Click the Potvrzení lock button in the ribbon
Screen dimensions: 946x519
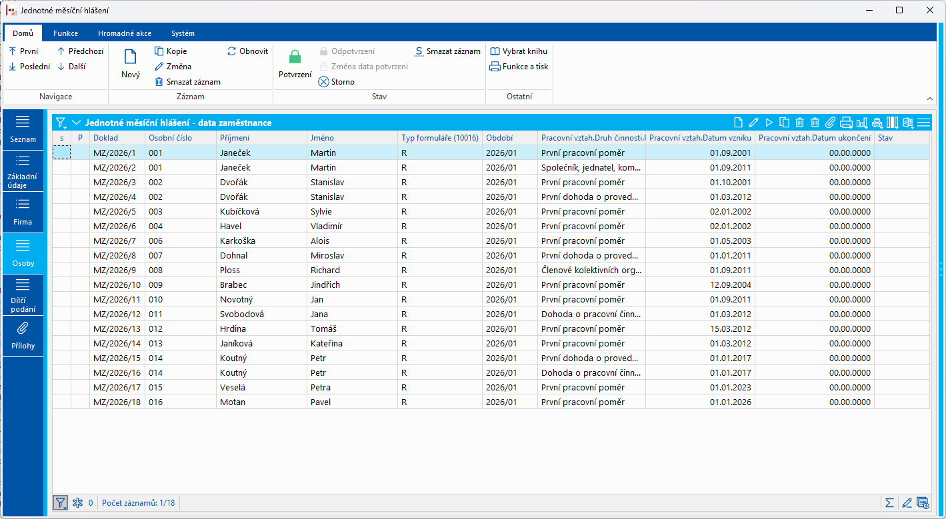(x=295, y=64)
